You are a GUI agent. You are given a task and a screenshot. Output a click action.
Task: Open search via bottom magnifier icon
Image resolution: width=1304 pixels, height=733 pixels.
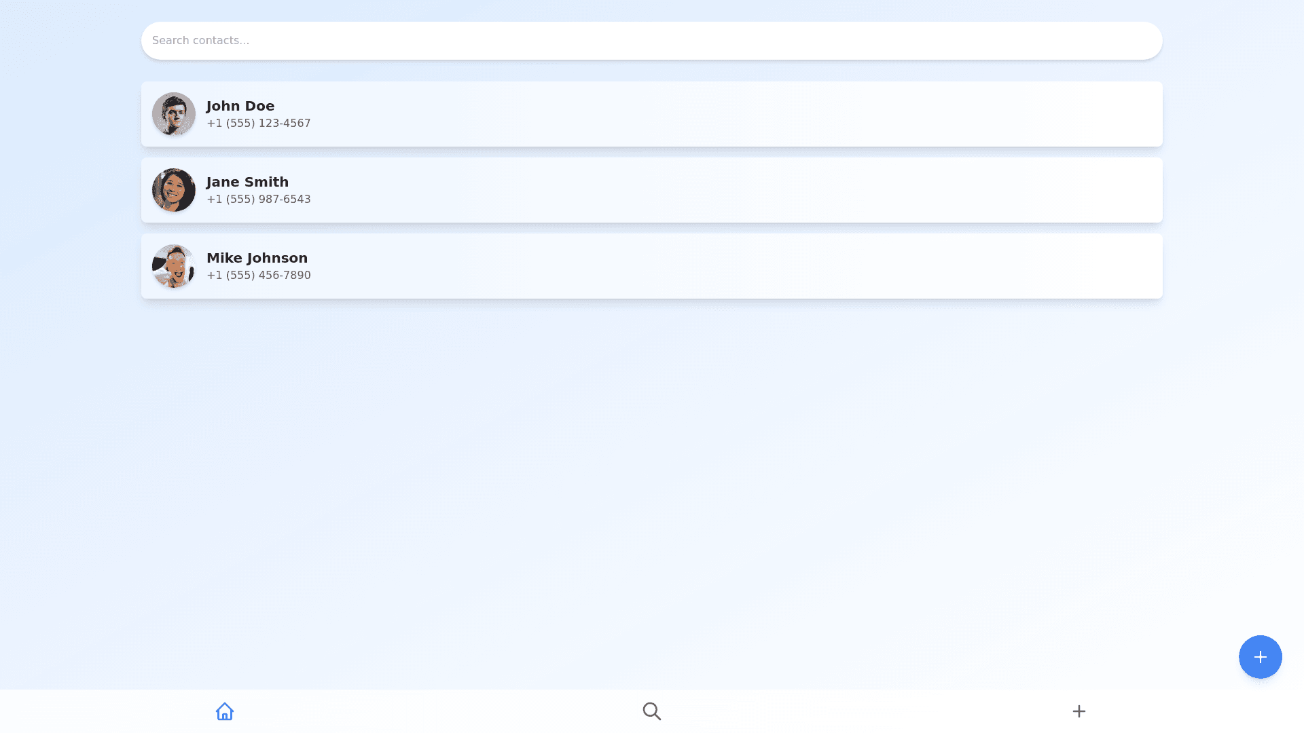click(651, 711)
